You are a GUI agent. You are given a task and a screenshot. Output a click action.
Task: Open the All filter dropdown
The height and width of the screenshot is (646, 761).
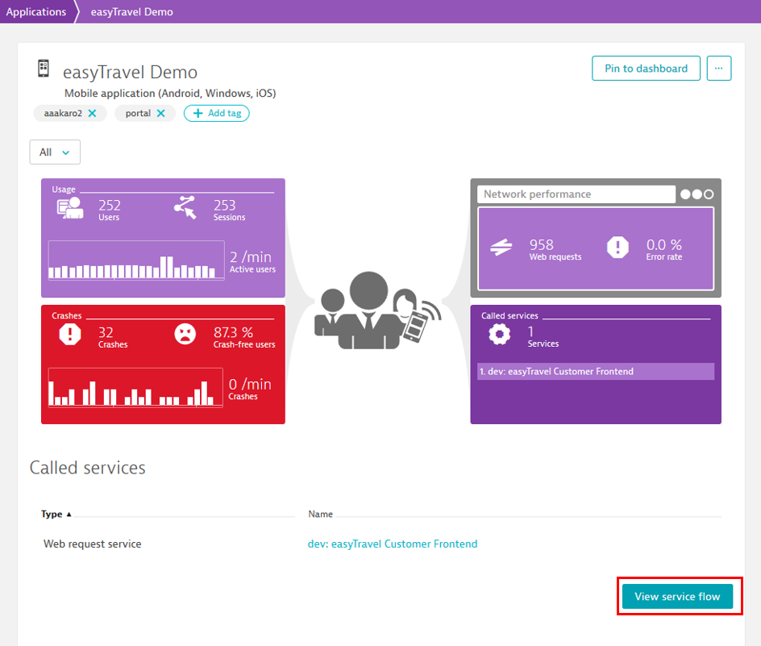pyautogui.click(x=55, y=152)
